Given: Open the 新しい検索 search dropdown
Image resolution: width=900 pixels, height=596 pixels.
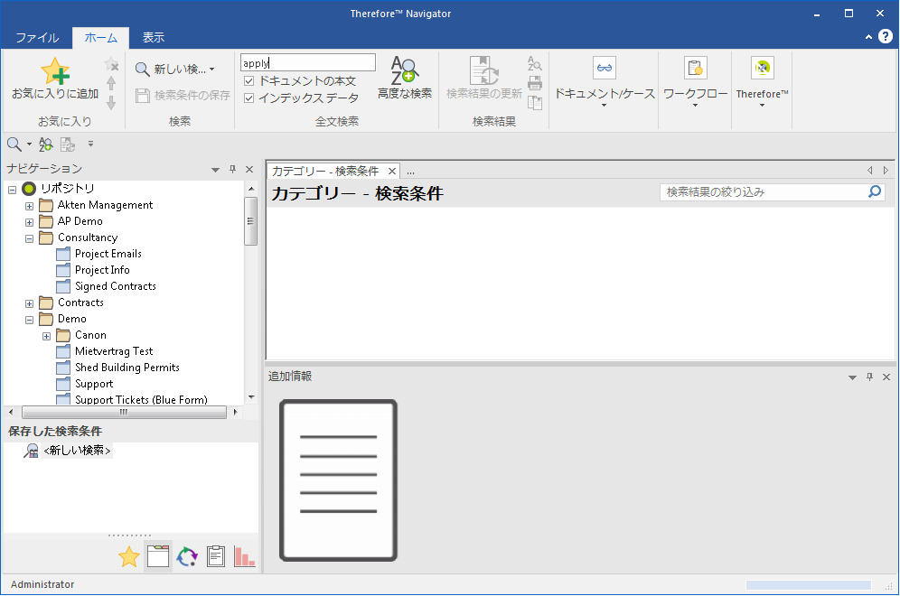Looking at the screenshot, I should coord(175,70).
